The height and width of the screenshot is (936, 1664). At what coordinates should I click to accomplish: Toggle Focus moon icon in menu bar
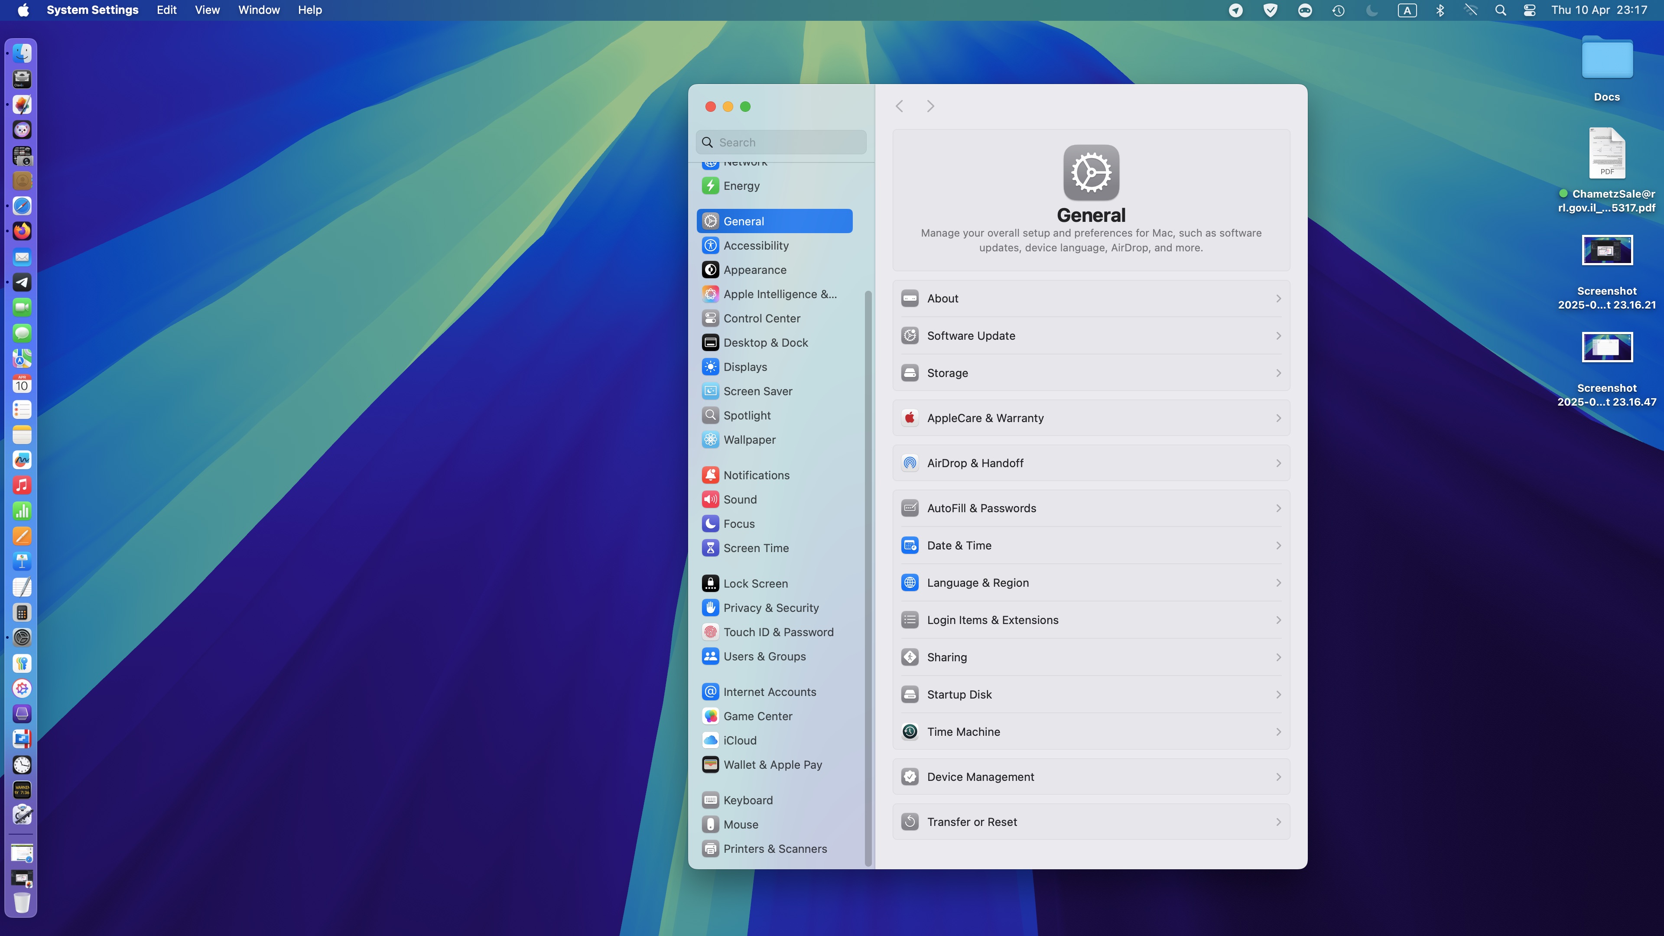coord(1371,10)
